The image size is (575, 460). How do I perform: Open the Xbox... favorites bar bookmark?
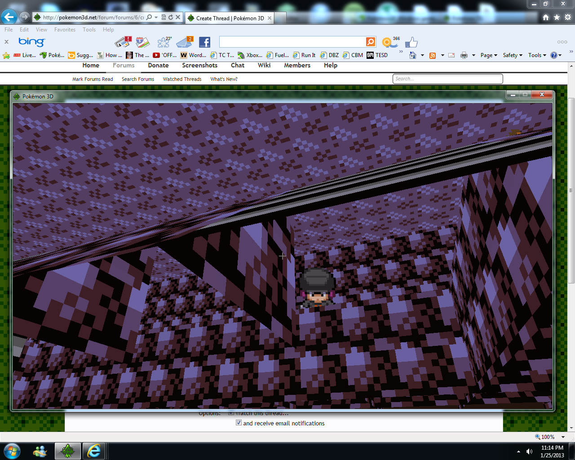[250, 55]
